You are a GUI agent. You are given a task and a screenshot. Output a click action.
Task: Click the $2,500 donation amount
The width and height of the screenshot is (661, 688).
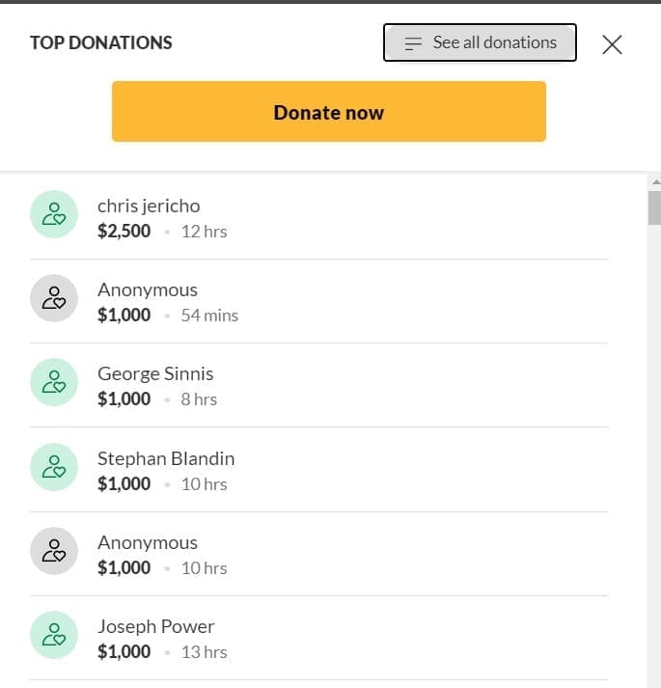[124, 232]
